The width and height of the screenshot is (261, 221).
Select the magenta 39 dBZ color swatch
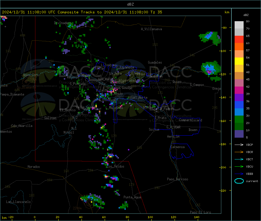239,90
